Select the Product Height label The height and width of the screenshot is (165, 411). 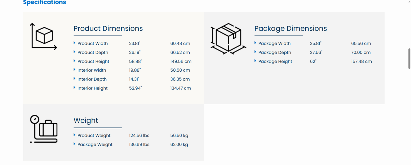(93, 61)
